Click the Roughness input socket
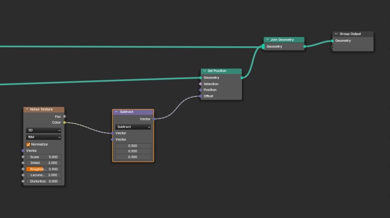The image size is (390, 218). coord(23,169)
